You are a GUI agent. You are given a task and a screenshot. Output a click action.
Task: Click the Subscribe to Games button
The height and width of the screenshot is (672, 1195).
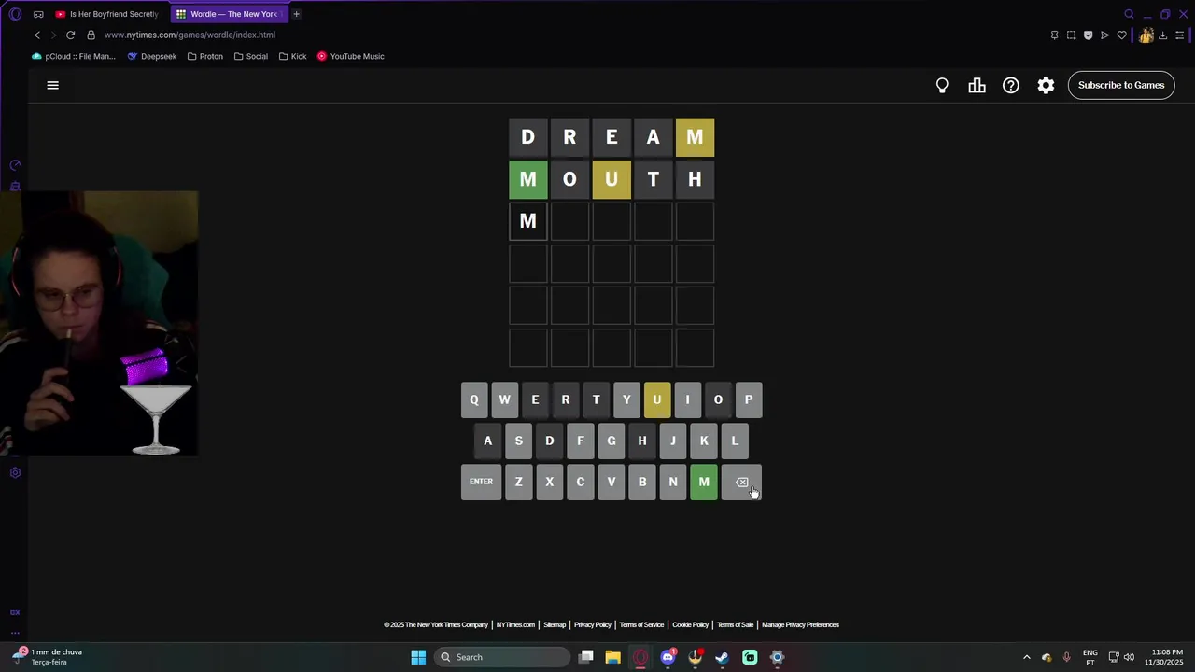(x=1121, y=85)
